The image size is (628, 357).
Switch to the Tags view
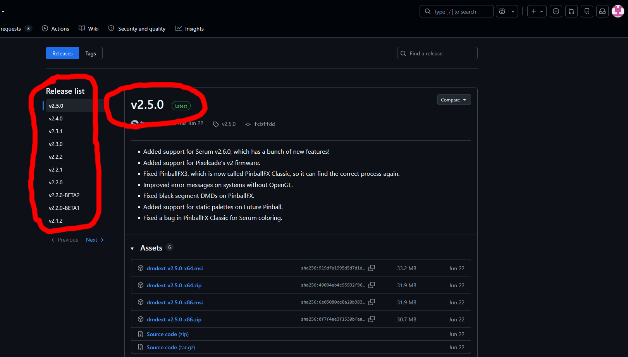91,53
